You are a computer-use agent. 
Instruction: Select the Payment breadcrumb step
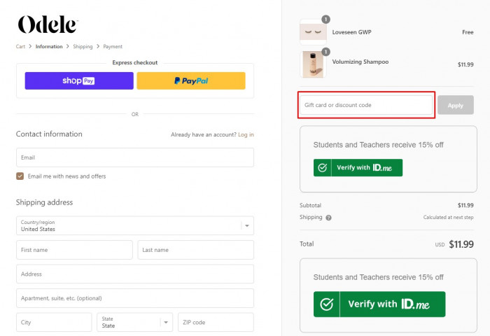click(113, 47)
